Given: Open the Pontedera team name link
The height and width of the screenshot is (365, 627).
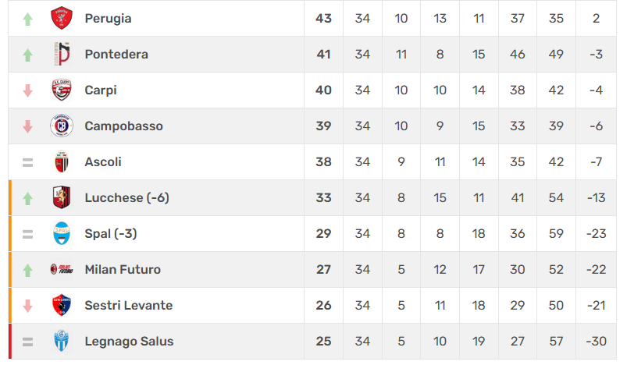Looking at the screenshot, I should pyautogui.click(x=116, y=54).
